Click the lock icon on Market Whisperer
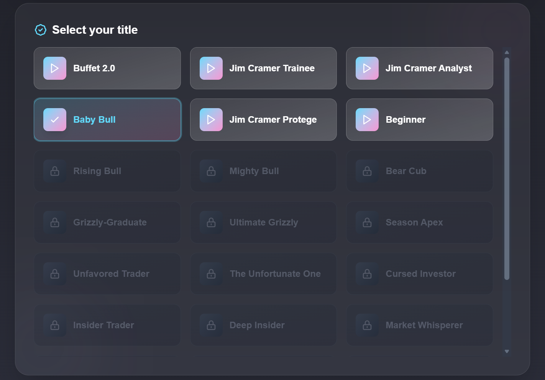Screen dimensions: 545x380 tap(367, 325)
